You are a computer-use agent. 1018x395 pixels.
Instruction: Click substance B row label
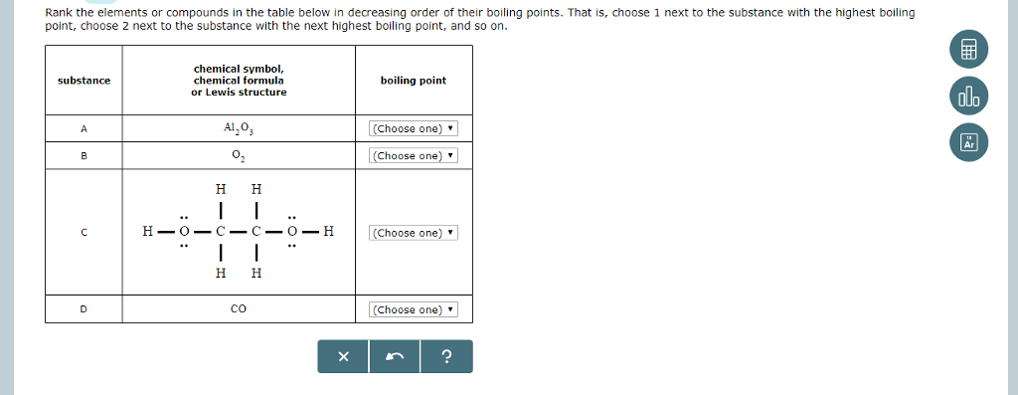point(84,156)
